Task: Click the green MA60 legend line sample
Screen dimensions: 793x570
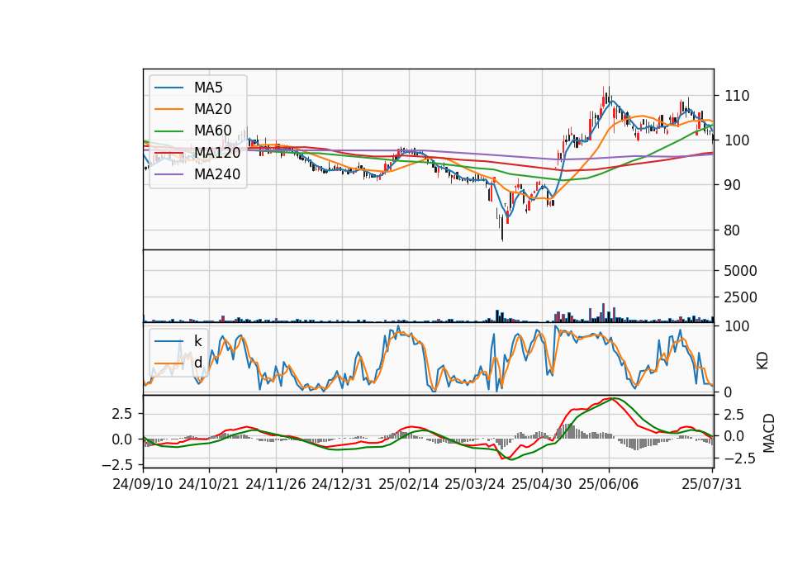Action: (x=169, y=131)
